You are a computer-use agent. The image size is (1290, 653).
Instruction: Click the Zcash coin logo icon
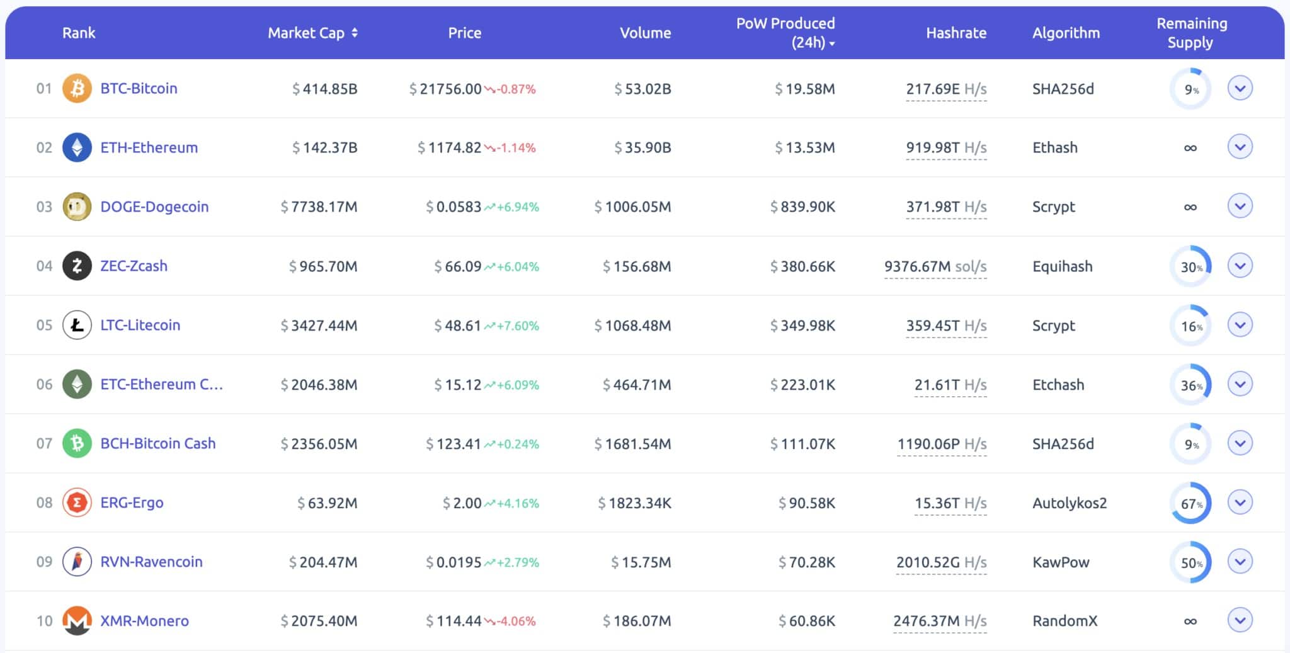pos(77,266)
